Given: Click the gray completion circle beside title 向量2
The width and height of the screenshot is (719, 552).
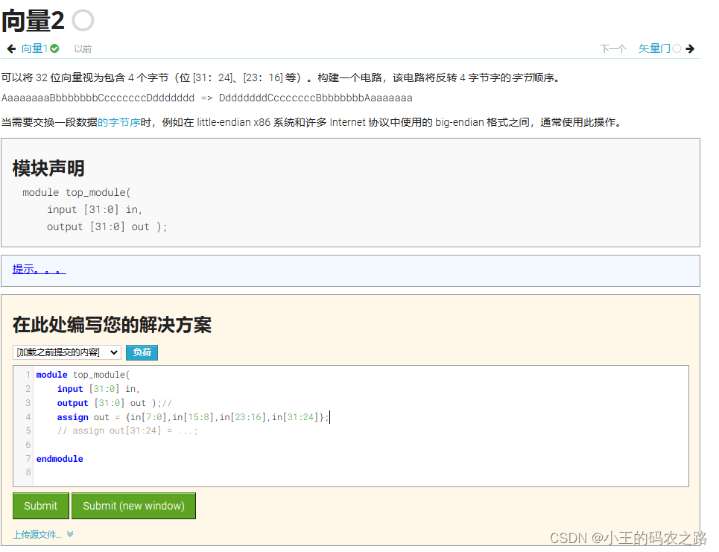Looking at the screenshot, I should pos(82,20).
